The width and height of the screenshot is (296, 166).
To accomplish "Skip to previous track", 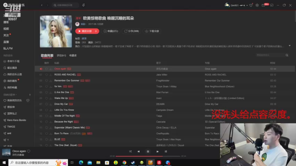I will pos(138,152).
